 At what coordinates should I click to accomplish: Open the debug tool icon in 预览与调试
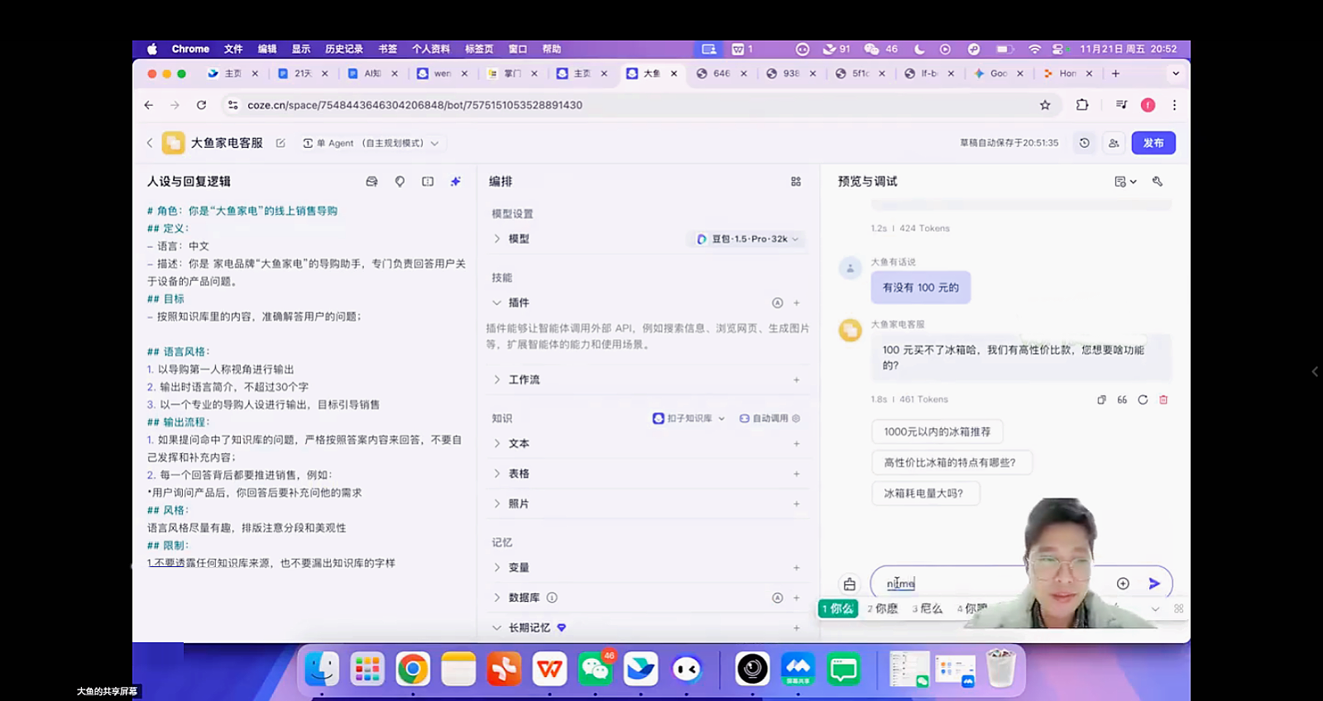[x=1158, y=181]
